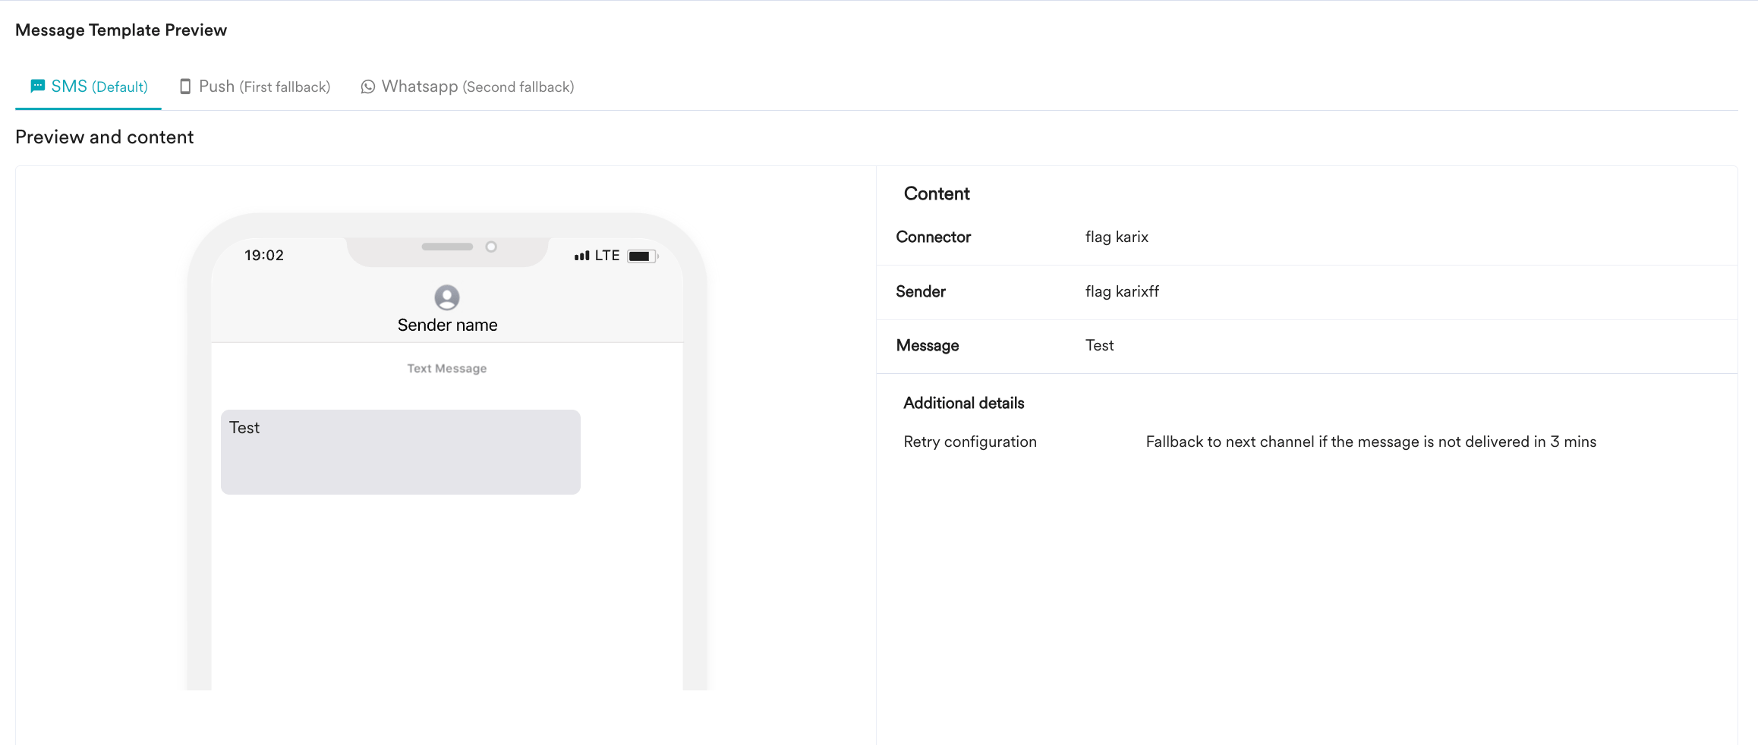
Task: Click the Test message bubble in preview
Action: point(401,452)
